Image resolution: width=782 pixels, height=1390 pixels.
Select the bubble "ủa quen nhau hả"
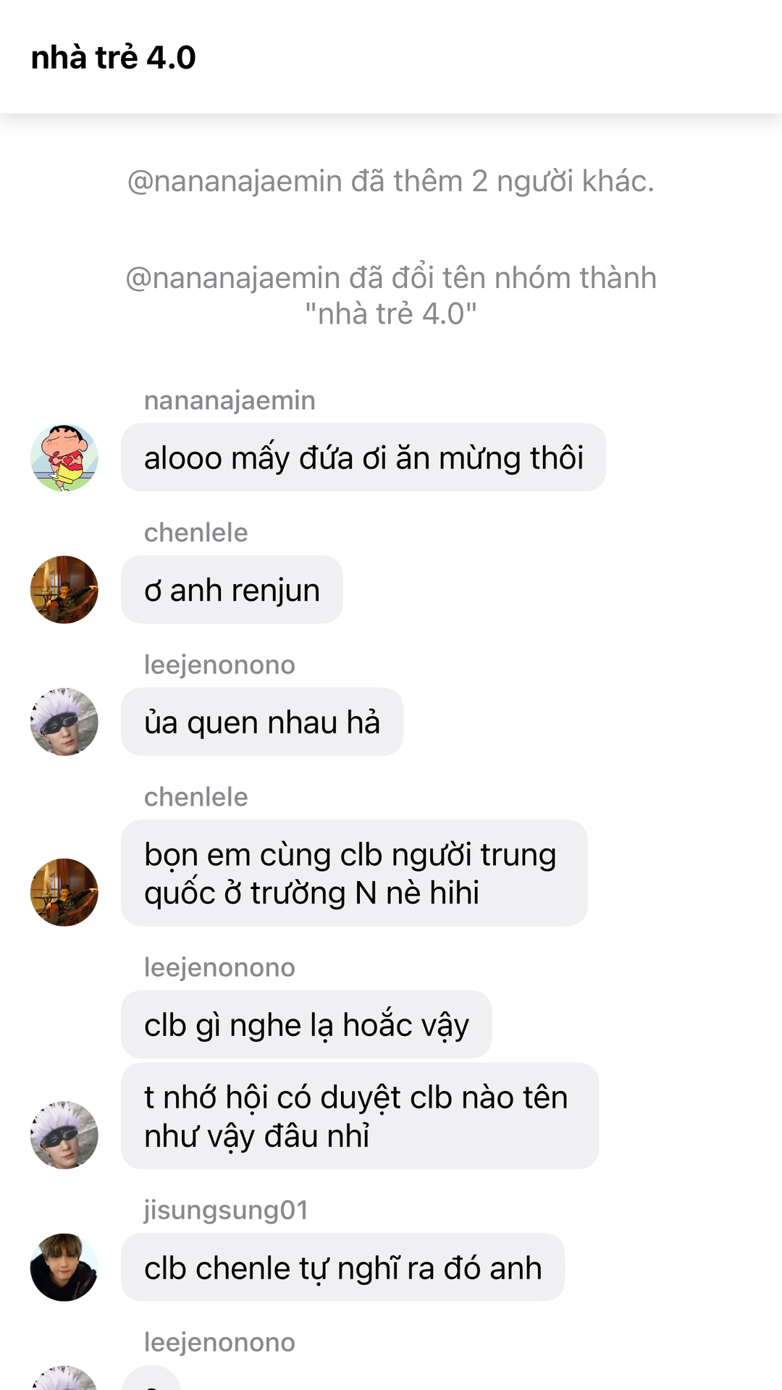click(x=262, y=722)
